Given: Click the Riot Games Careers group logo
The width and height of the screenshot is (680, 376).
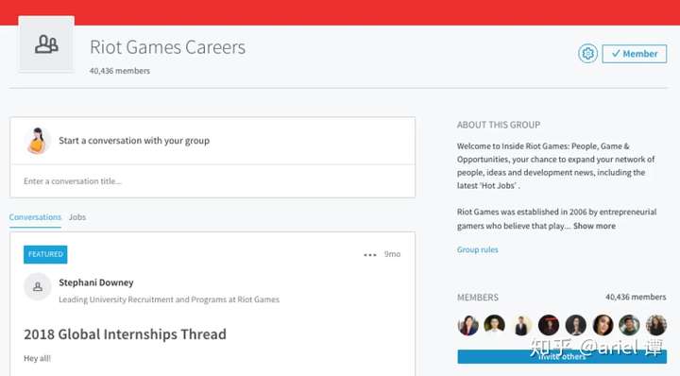Looking at the screenshot, I should [x=46, y=44].
